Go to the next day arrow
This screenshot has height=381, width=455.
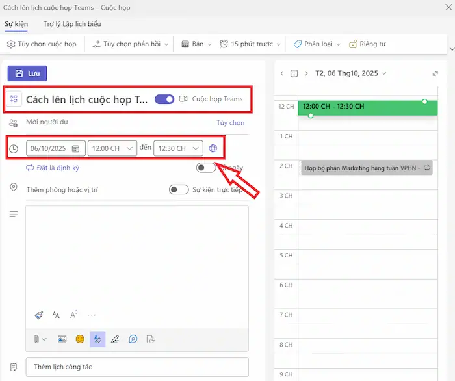306,73
